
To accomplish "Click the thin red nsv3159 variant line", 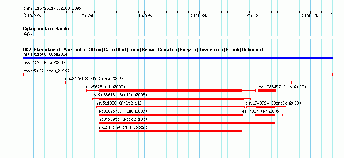I will [178, 66].
